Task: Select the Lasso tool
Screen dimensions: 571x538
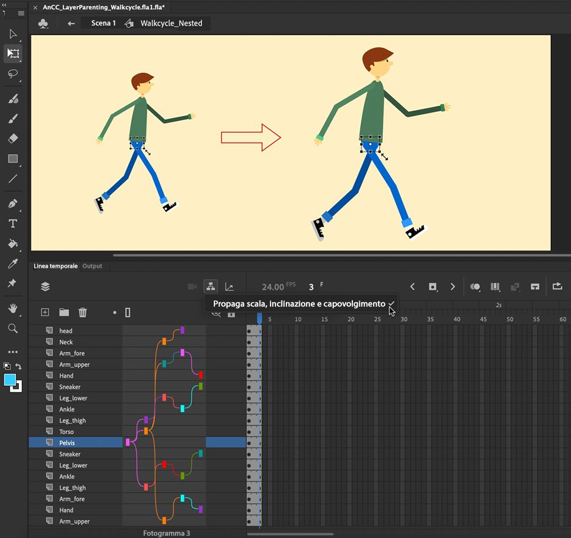Action: click(13, 73)
